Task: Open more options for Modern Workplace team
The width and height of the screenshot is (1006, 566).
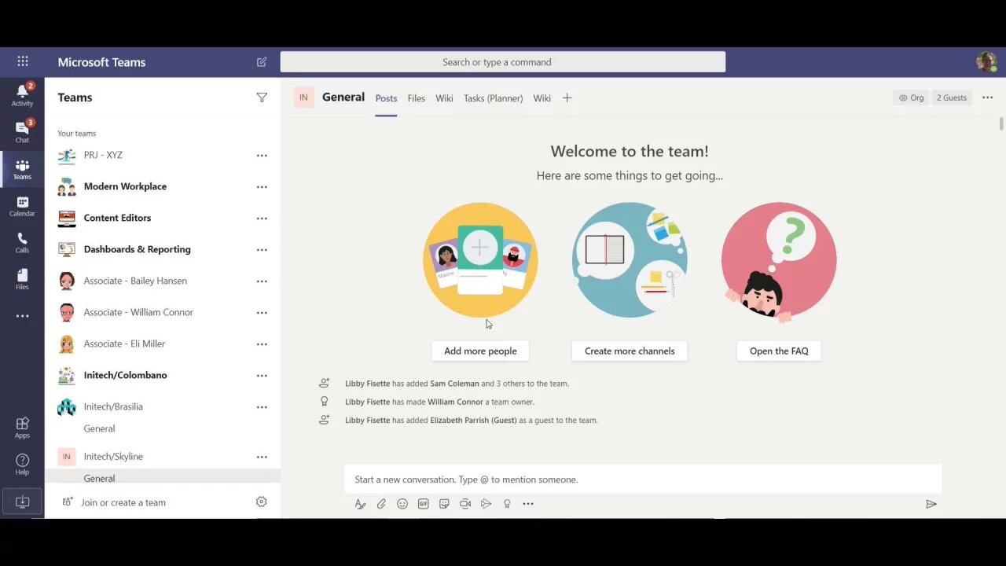Action: pyautogui.click(x=262, y=187)
